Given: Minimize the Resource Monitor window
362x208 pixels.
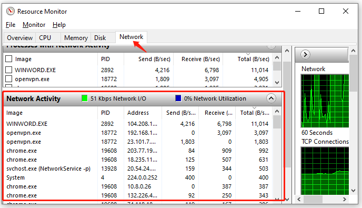Looking at the screenshot, I should [x=298, y=11].
